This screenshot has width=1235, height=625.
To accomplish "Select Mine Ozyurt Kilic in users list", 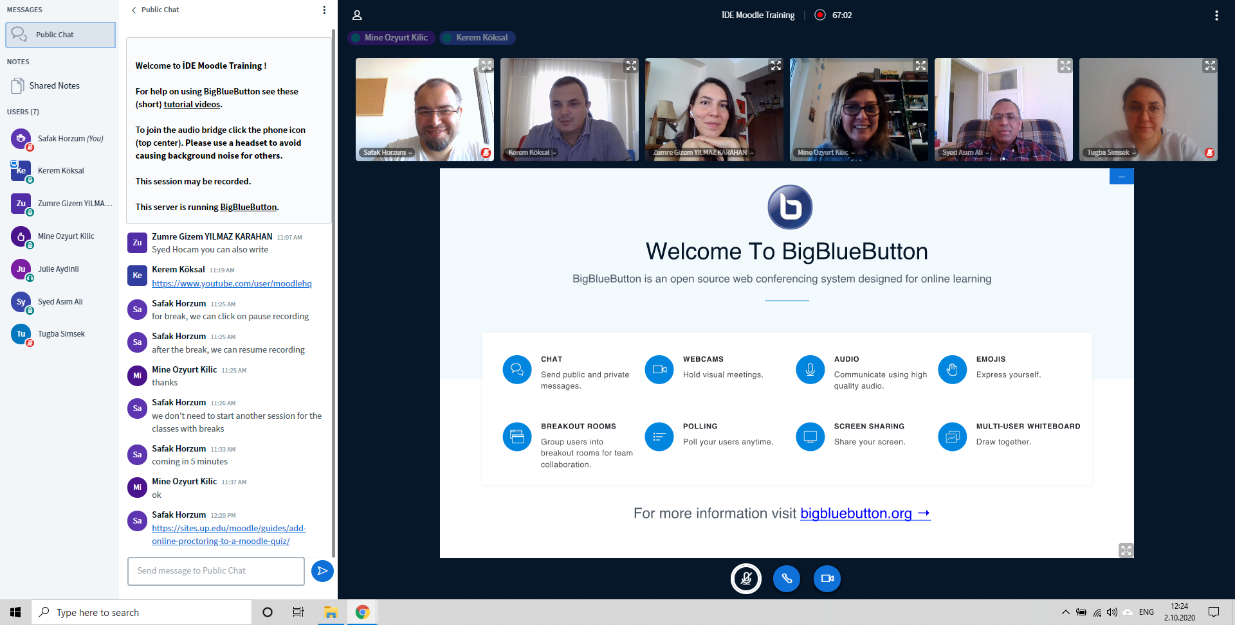I will pyautogui.click(x=60, y=236).
